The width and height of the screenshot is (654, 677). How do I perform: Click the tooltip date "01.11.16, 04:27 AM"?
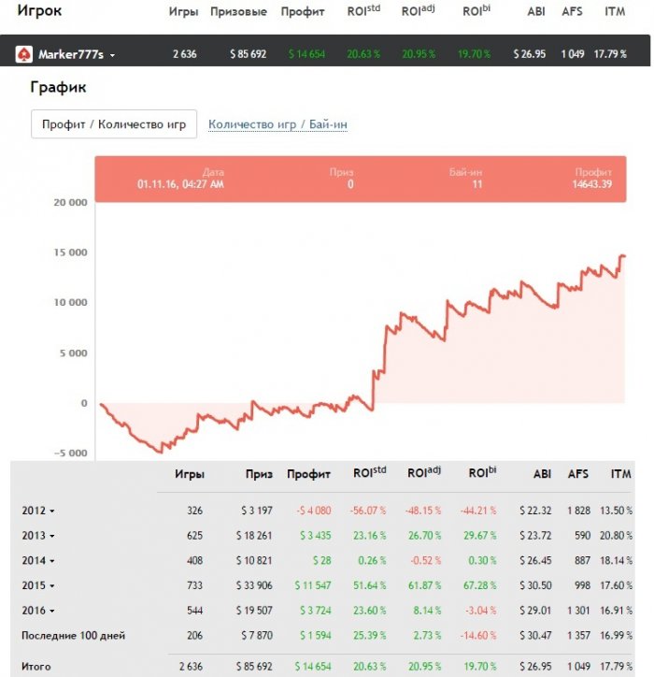180,184
